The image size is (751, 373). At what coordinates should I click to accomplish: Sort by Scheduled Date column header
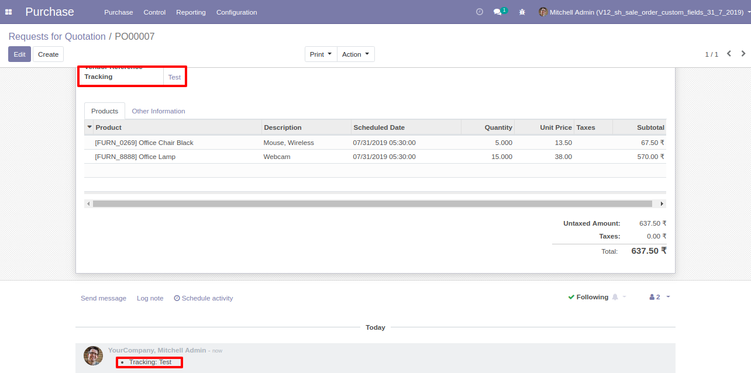pos(406,127)
